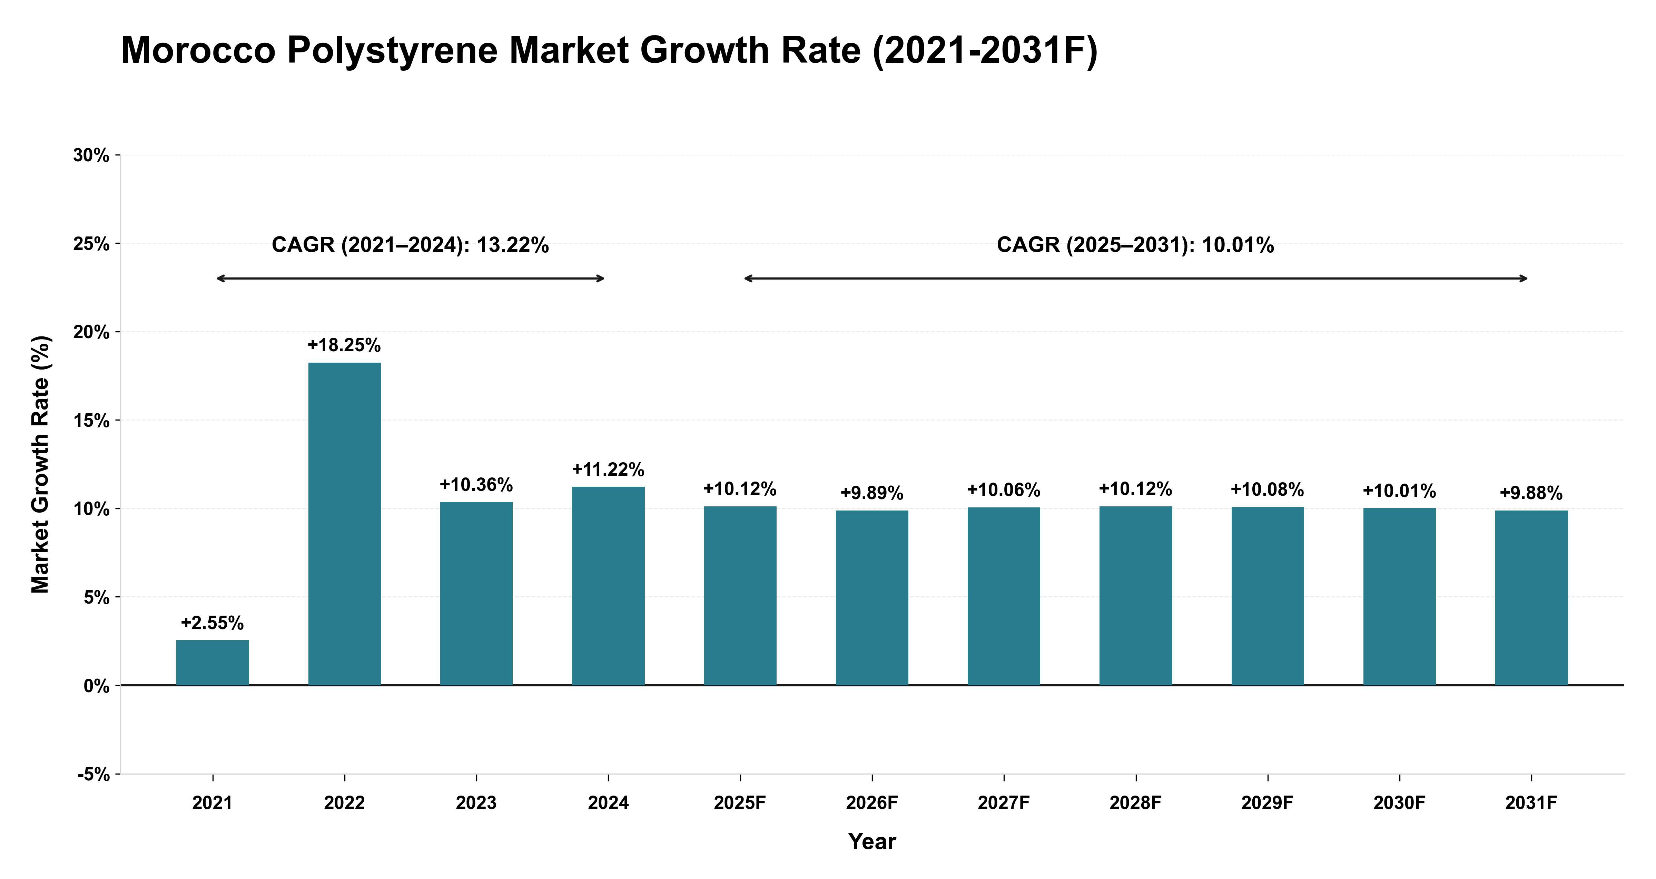Click the '2029F' x-axis label
Screen dimensions: 1656x879
[1267, 803]
